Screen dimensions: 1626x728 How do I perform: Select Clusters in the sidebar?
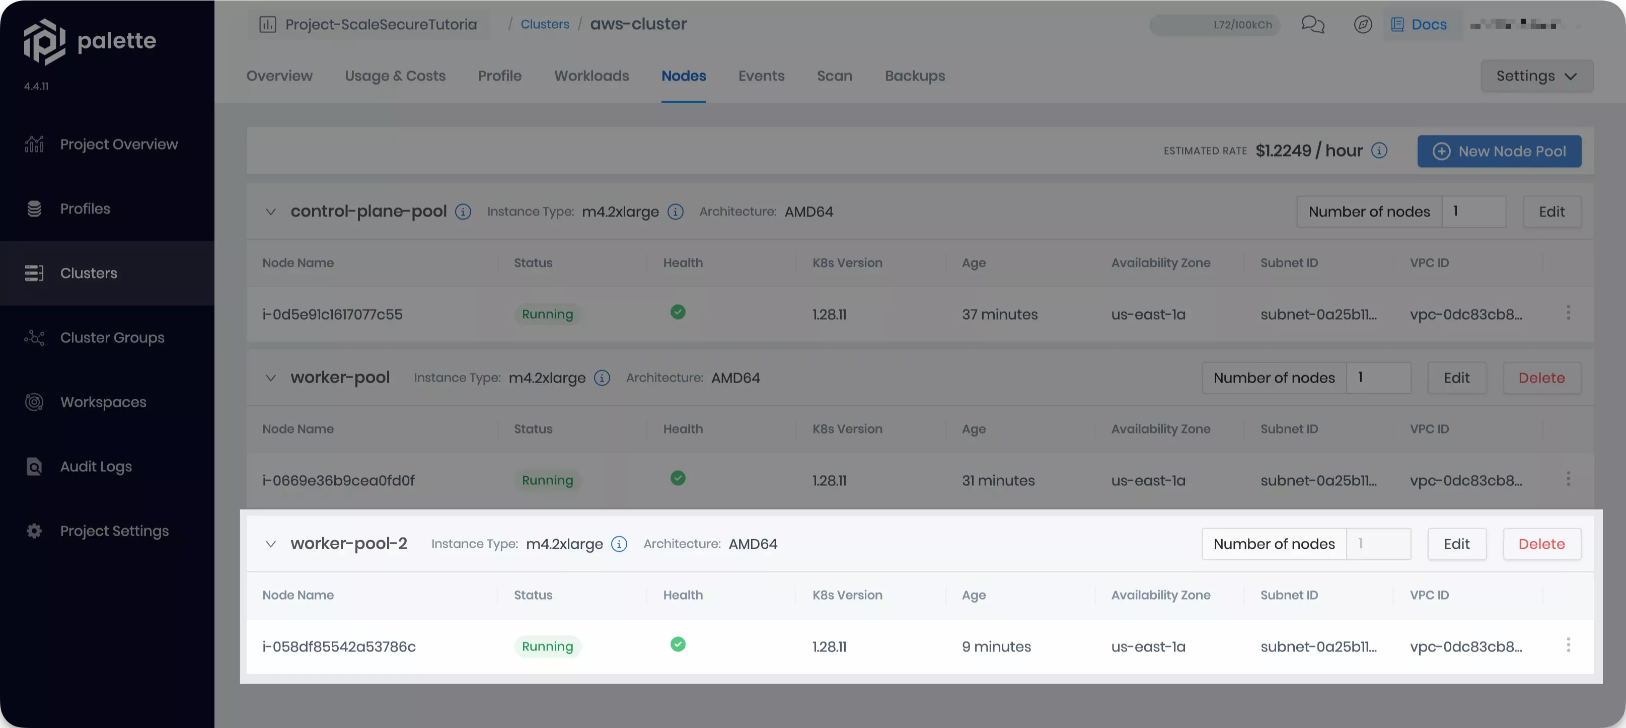[x=107, y=273]
